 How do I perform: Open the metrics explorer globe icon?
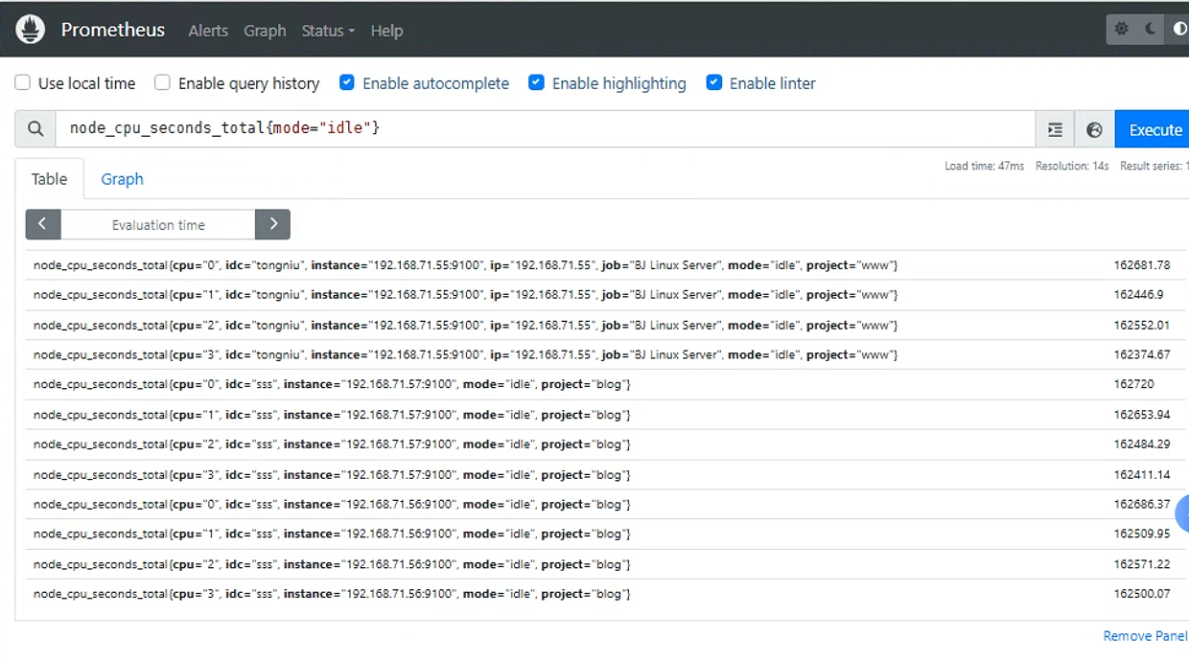click(1095, 129)
